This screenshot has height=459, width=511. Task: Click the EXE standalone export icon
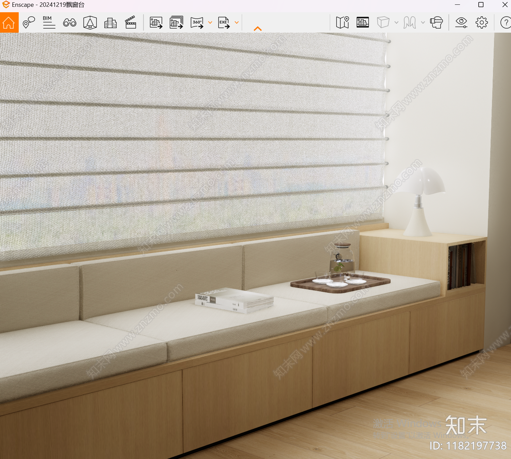pyautogui.click(x=224, y=23)
